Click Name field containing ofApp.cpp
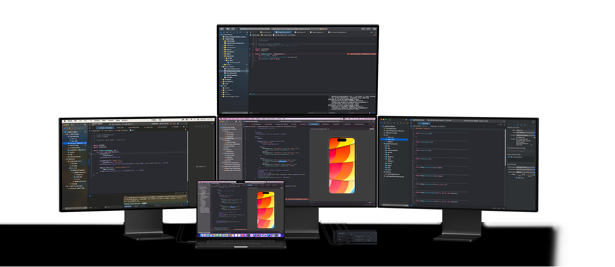 click(525, 130)
